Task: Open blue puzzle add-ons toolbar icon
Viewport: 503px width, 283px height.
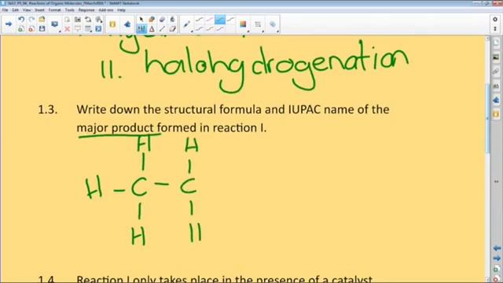Action: tap(127, 24)
